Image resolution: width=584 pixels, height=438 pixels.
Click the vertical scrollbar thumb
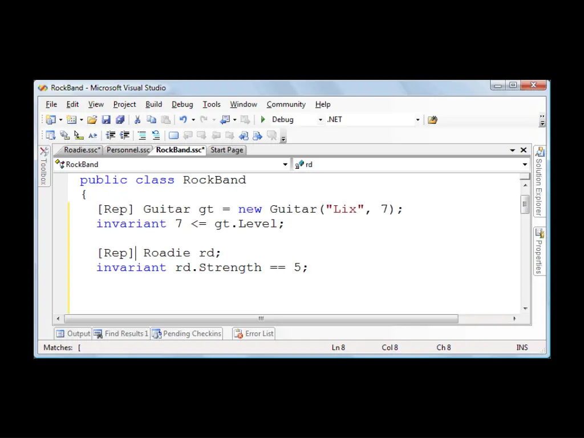pos(525,204)
